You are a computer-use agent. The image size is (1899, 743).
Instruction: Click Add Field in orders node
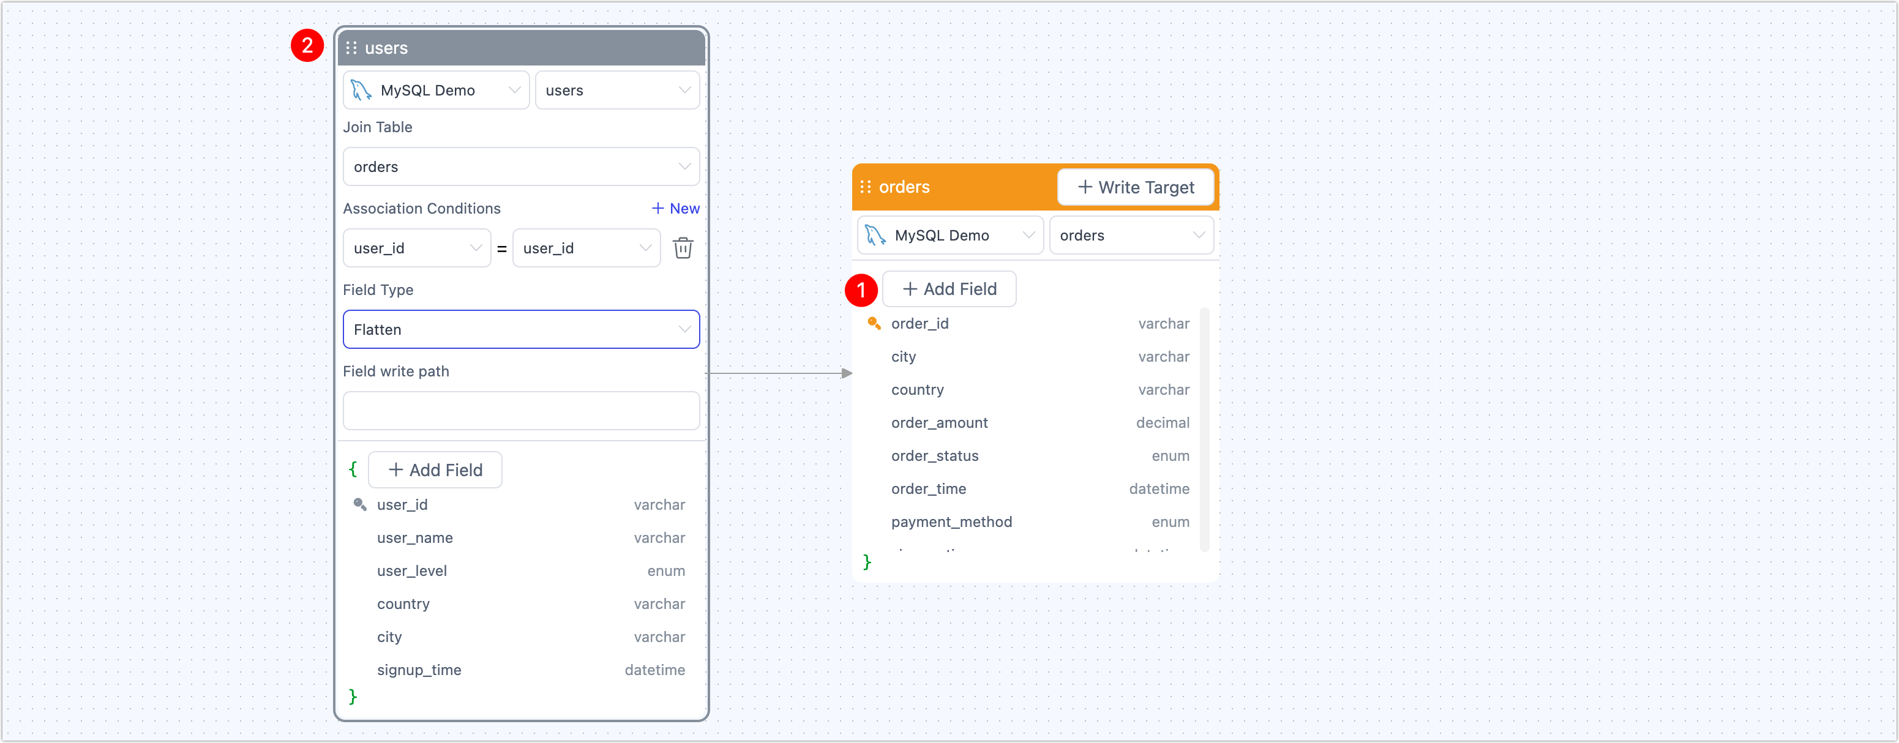coord(949,289)
